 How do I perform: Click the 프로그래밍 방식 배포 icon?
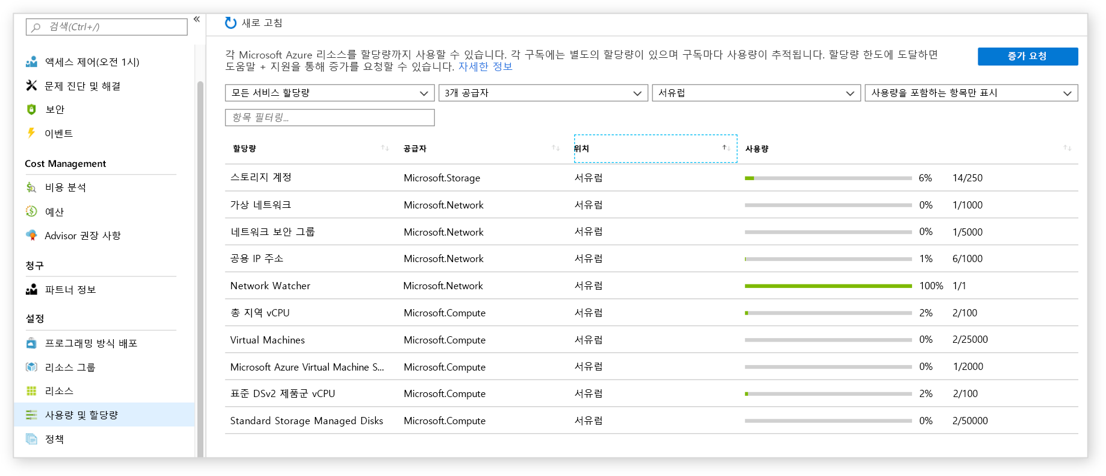[31, 343]
